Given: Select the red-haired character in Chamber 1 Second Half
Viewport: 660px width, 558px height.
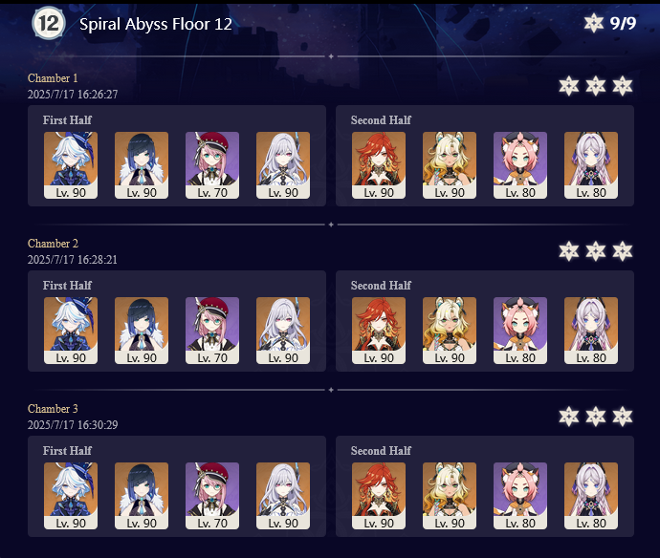Looking at the screenshot, I should click(x=379, y=165).
